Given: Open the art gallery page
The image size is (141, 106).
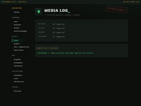Looking at the screenshot, I should (17, 59).
